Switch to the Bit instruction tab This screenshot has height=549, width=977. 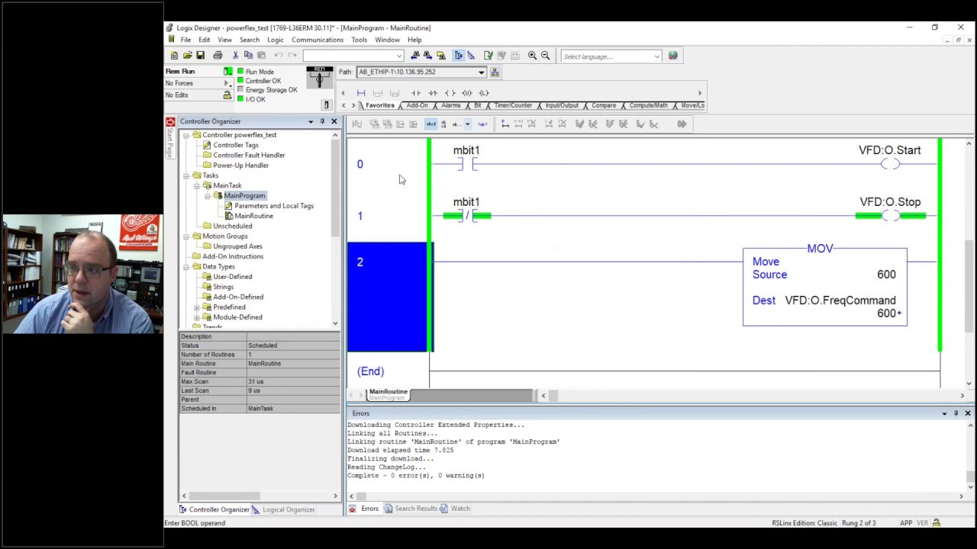[x=478, y=105]
